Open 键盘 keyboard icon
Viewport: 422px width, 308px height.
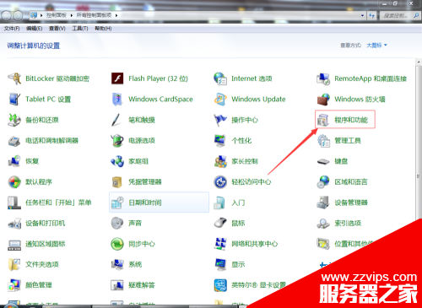pos(323,161)
